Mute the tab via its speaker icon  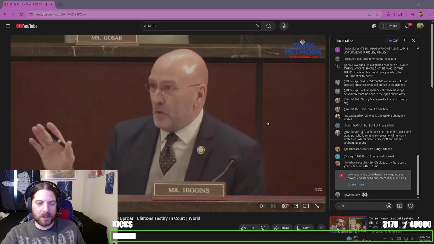(46, 4)
